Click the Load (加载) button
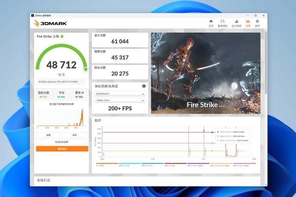The height and width of the screenshot is (197, 296). coord(49,135)
